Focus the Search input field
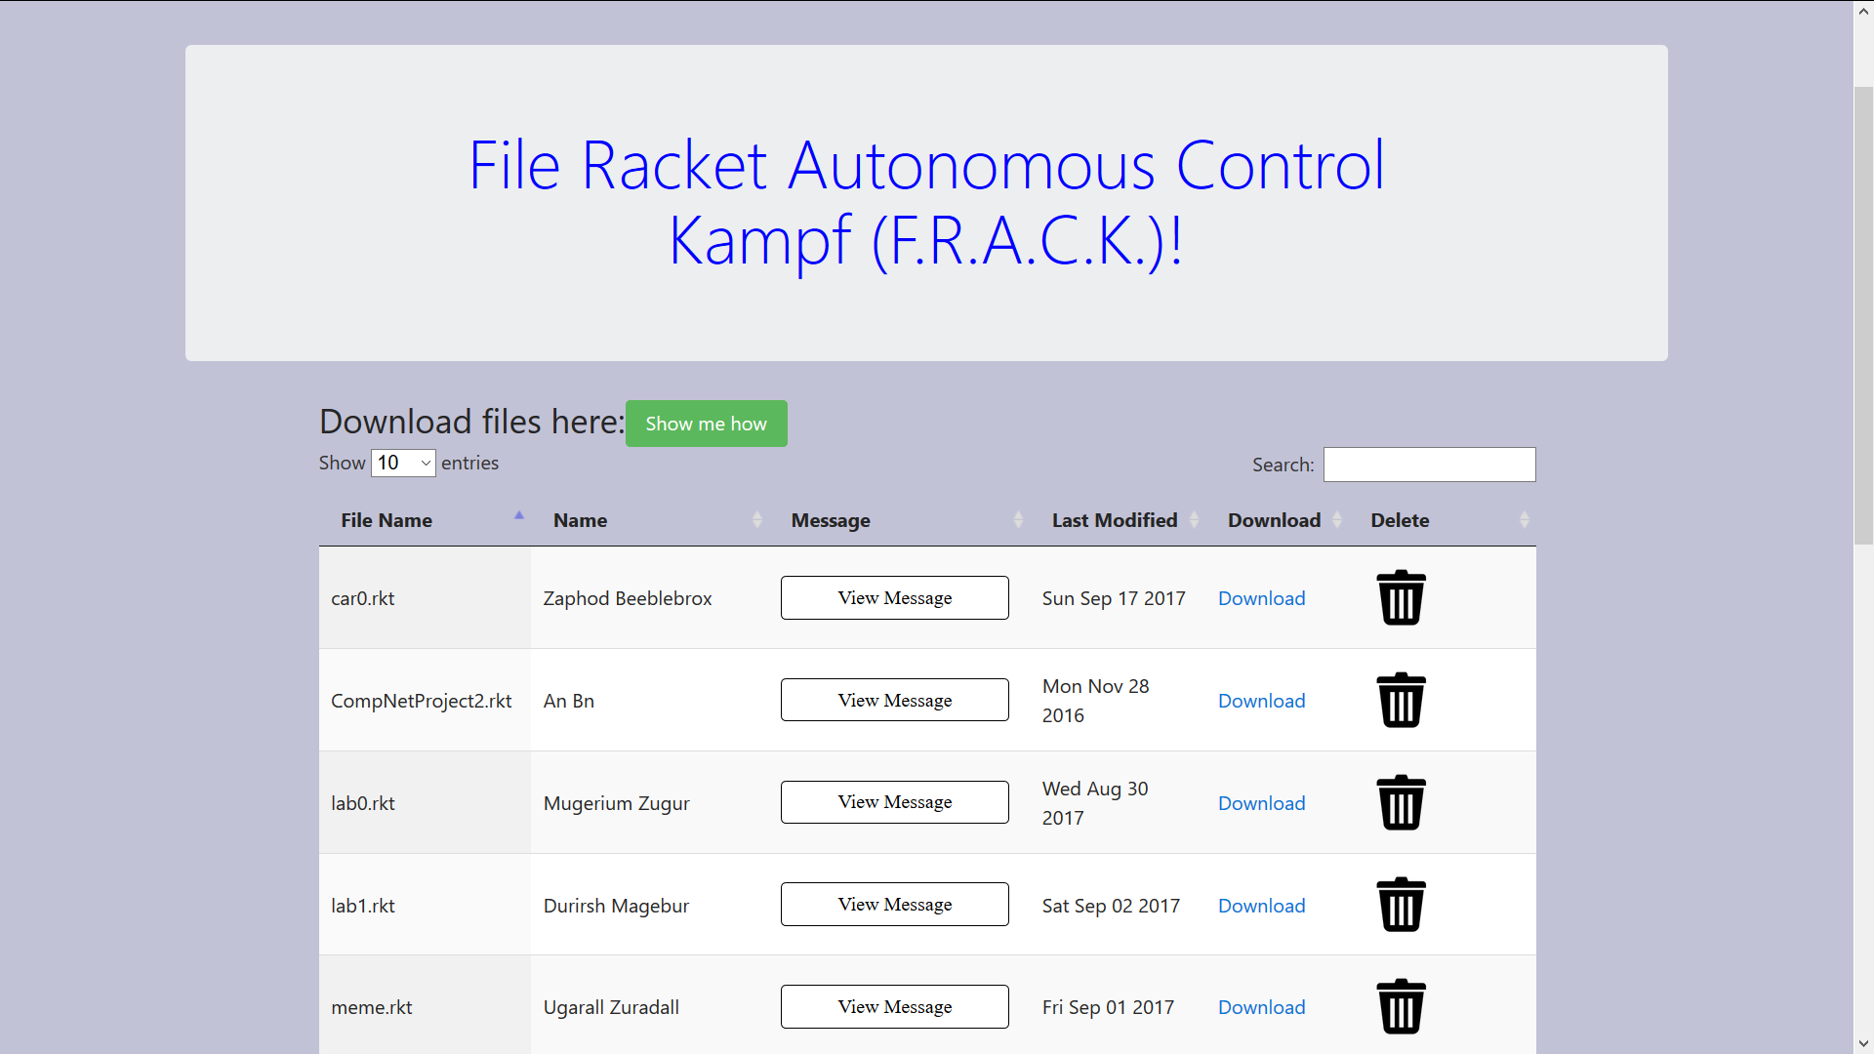 point(1429,465)
